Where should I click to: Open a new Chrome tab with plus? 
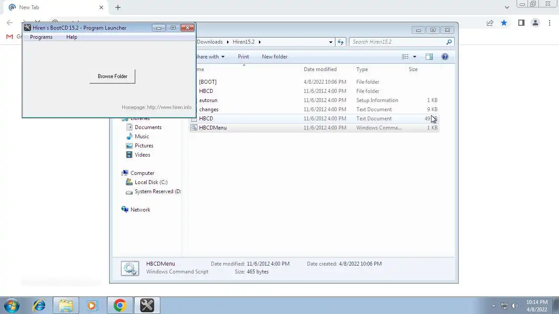coord(118,7)
